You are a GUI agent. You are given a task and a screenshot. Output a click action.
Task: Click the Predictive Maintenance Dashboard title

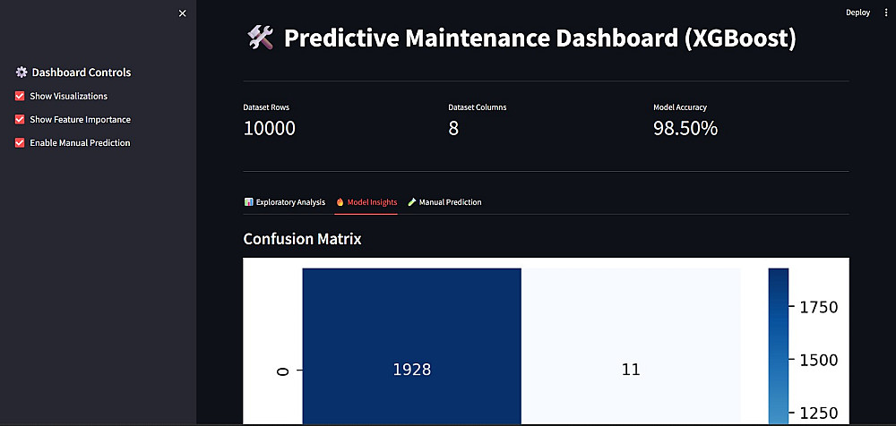(x=539, y=38)
